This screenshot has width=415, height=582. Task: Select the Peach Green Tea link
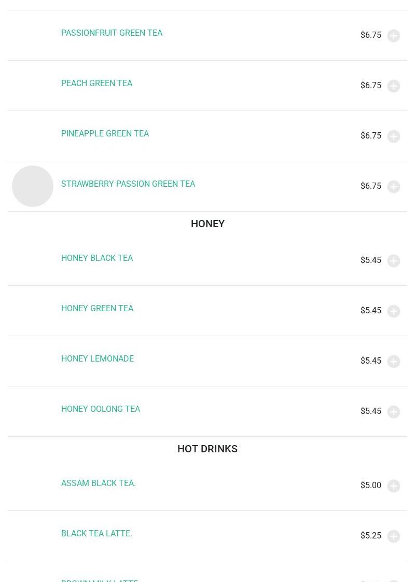click(x=97, y=83)
